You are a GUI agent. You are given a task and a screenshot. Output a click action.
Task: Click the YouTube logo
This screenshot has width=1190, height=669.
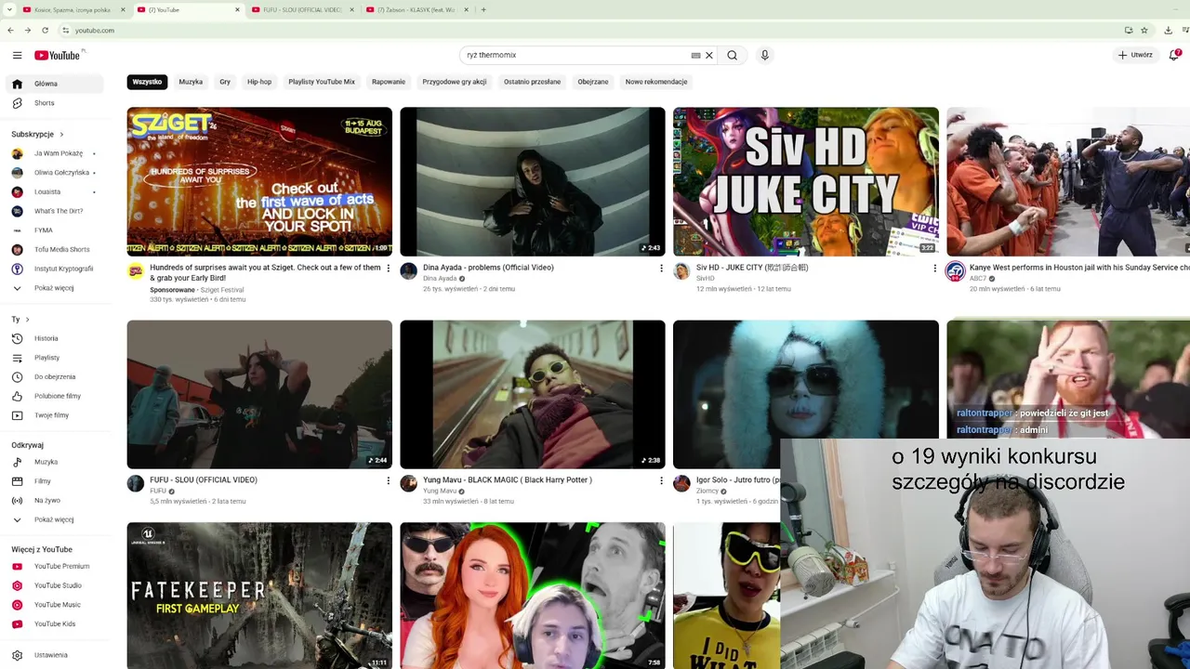57,55
